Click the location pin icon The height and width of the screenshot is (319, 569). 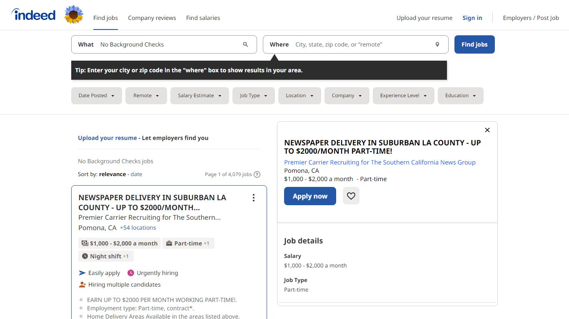pyautogui.click(x=437, y=44)
